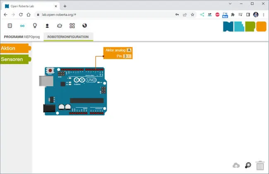Click the NEPO logo
269x174 pixels.
244,27
